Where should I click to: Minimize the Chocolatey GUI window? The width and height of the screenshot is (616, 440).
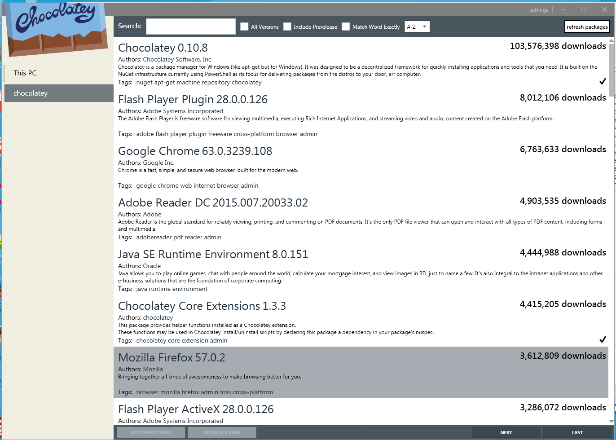[563, 9]
